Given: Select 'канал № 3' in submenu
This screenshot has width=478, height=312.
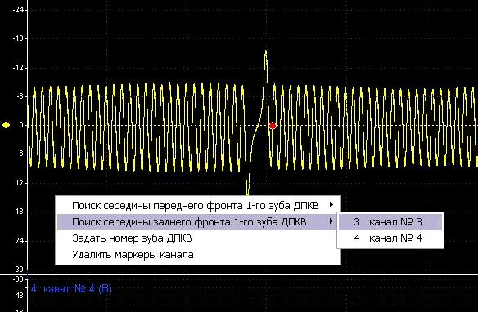Looking at the screenshot, I should click(390, 222).
